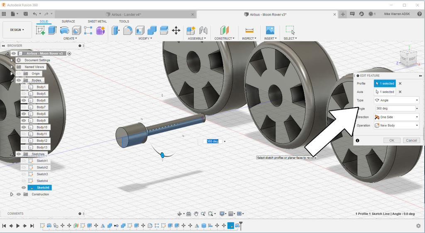Click the Orbit tool in navigation bar
The width and height of the screenshot is (425, 233).
179,214
